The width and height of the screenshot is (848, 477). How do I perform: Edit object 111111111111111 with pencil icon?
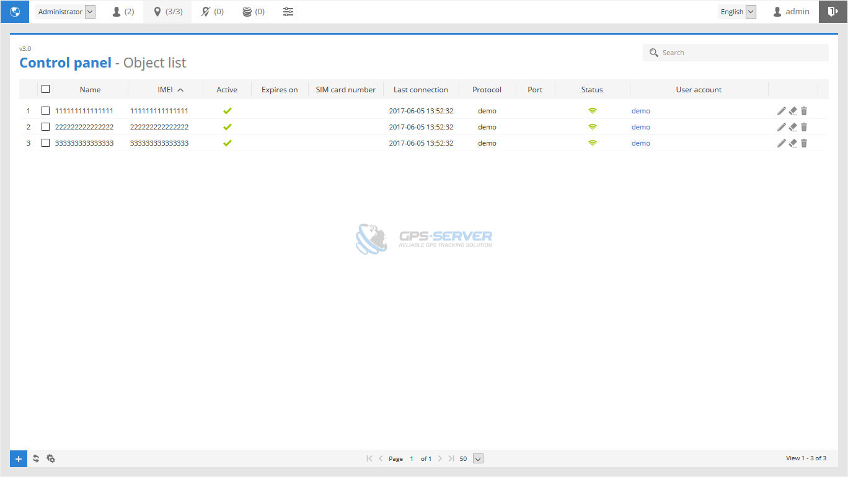click(781, 111)
